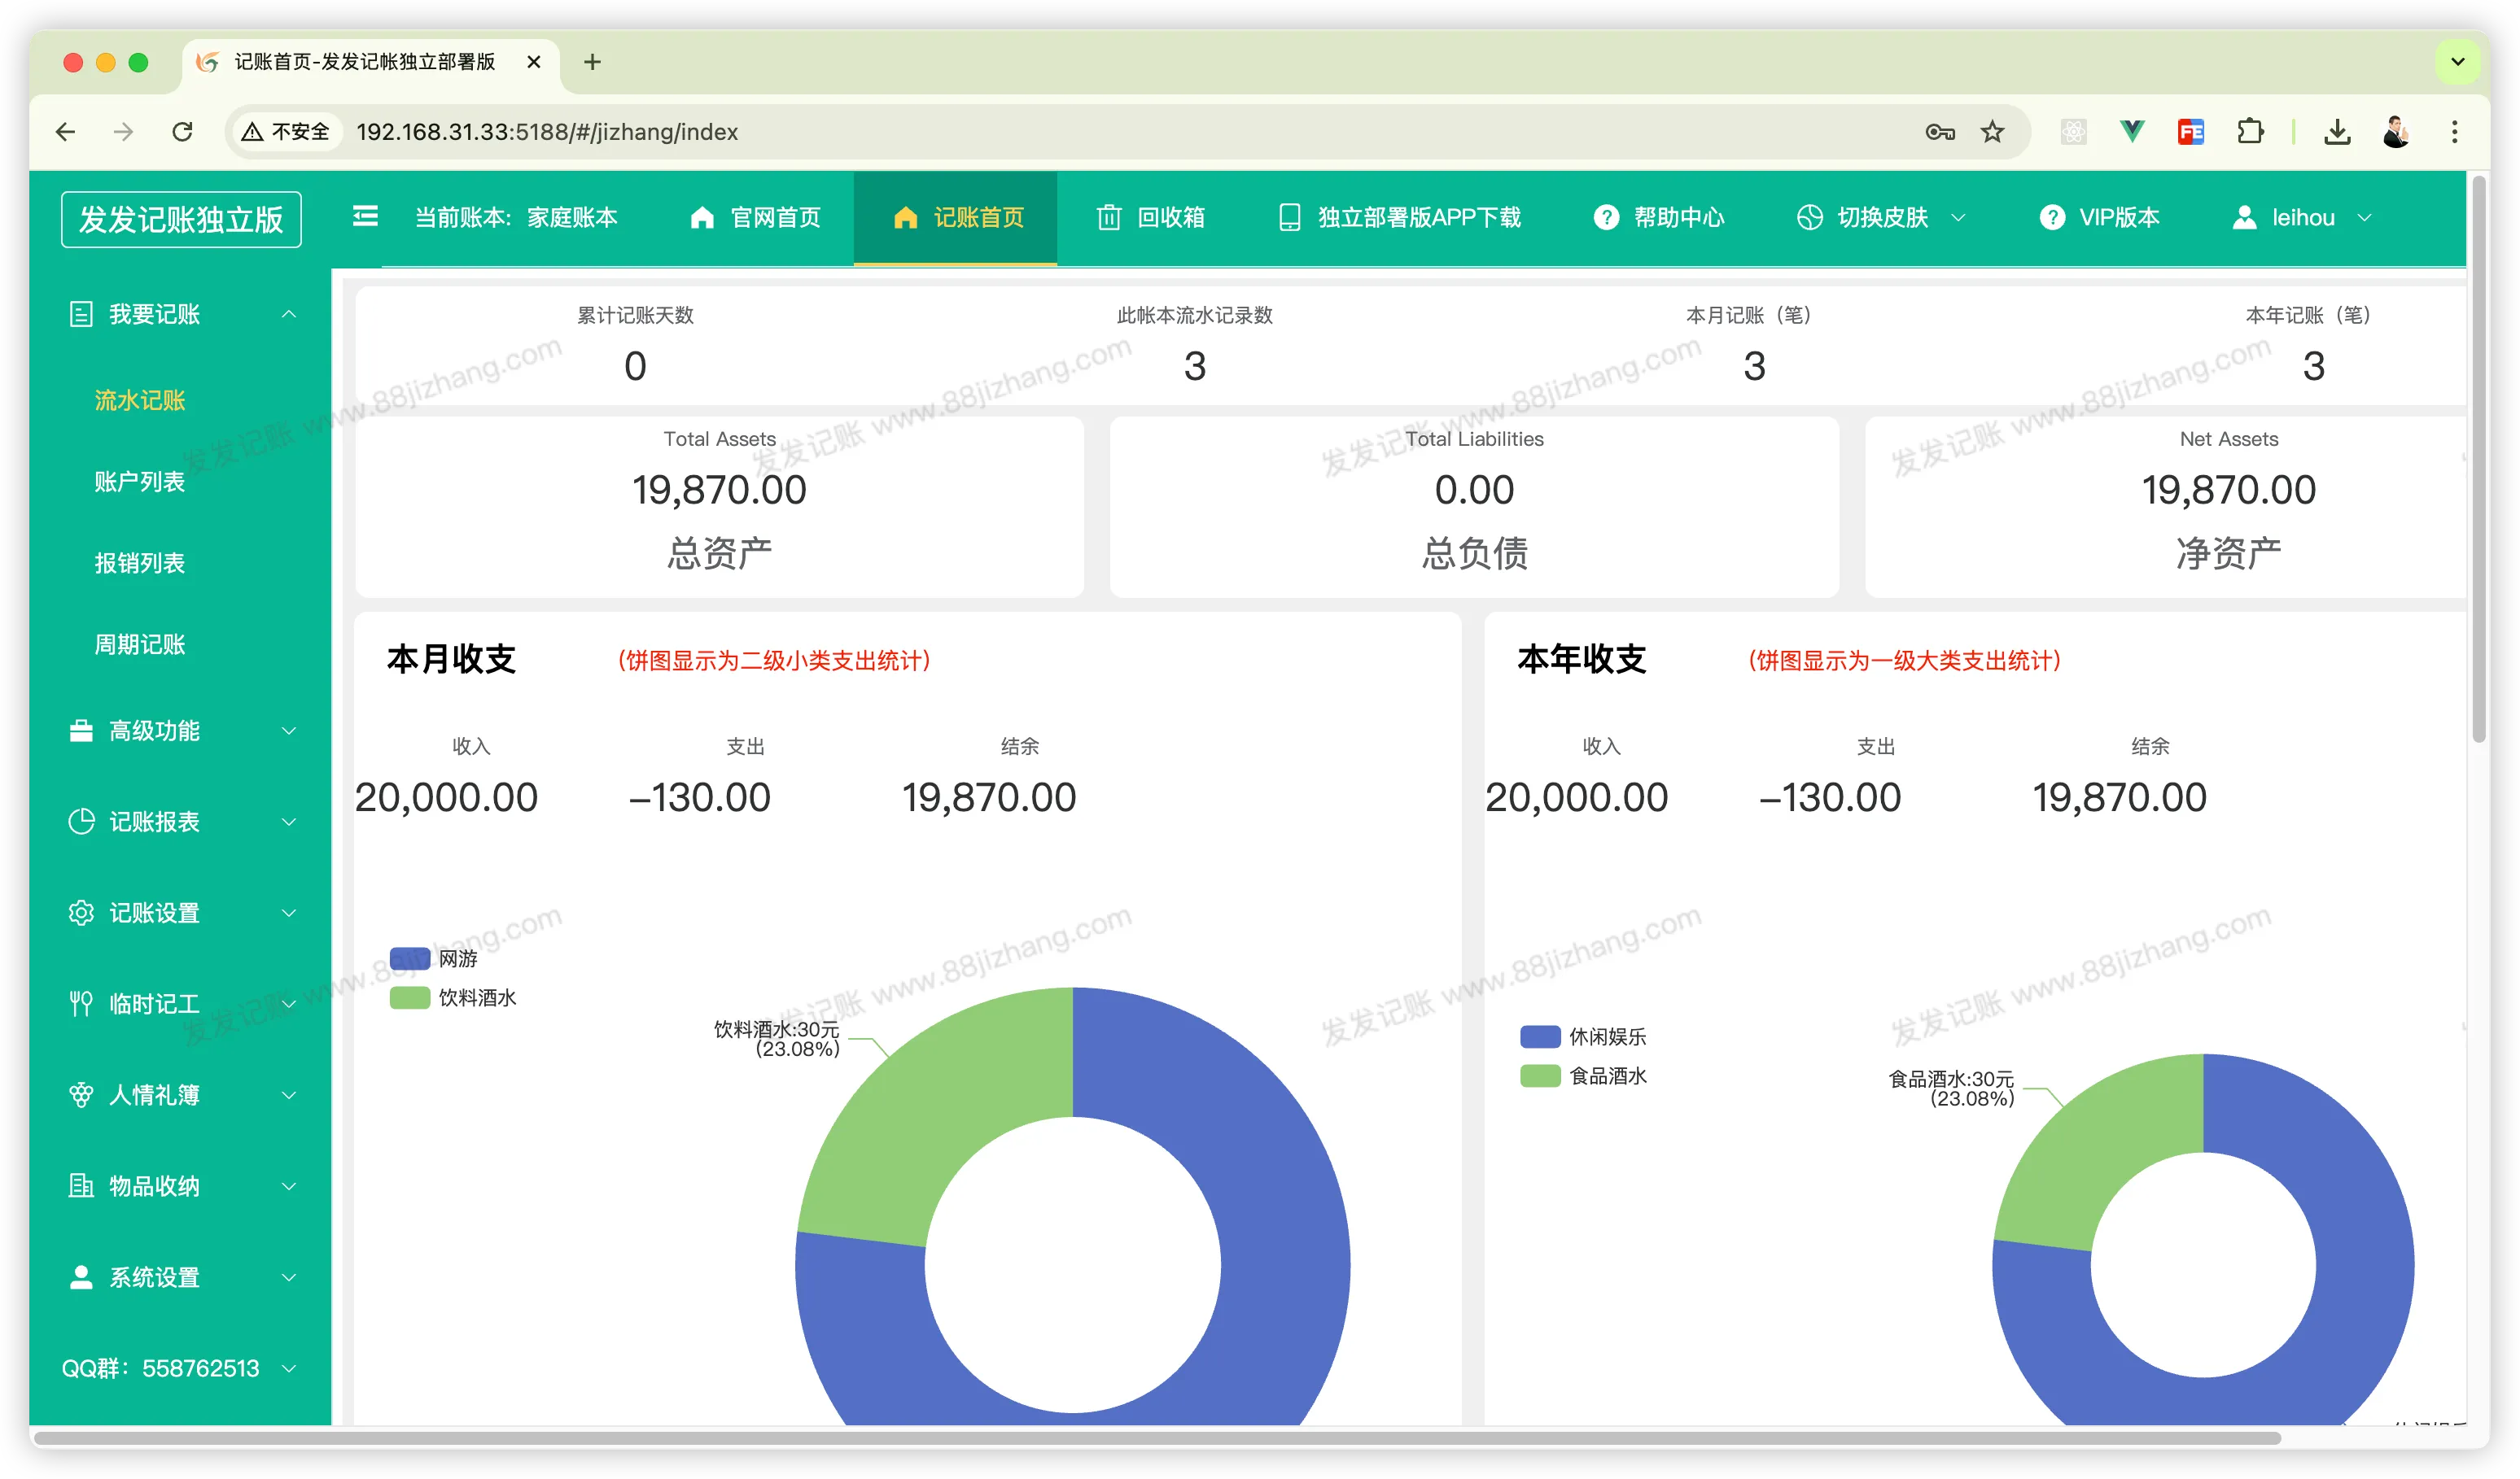Image resolution: width=2520 pixels, height=1479 pixels.
Task: Click the question mark icon beside VIP版本
Action: 2052,218
